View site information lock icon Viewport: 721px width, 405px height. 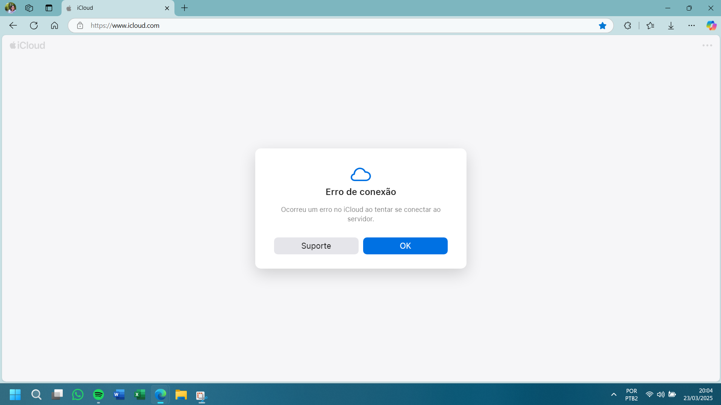(80, 26)
